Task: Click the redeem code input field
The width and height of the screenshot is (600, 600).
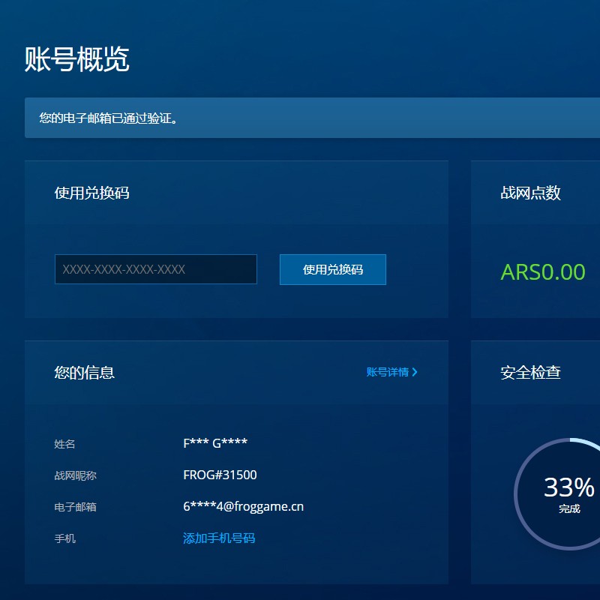Action: click(x=156, y=269)
